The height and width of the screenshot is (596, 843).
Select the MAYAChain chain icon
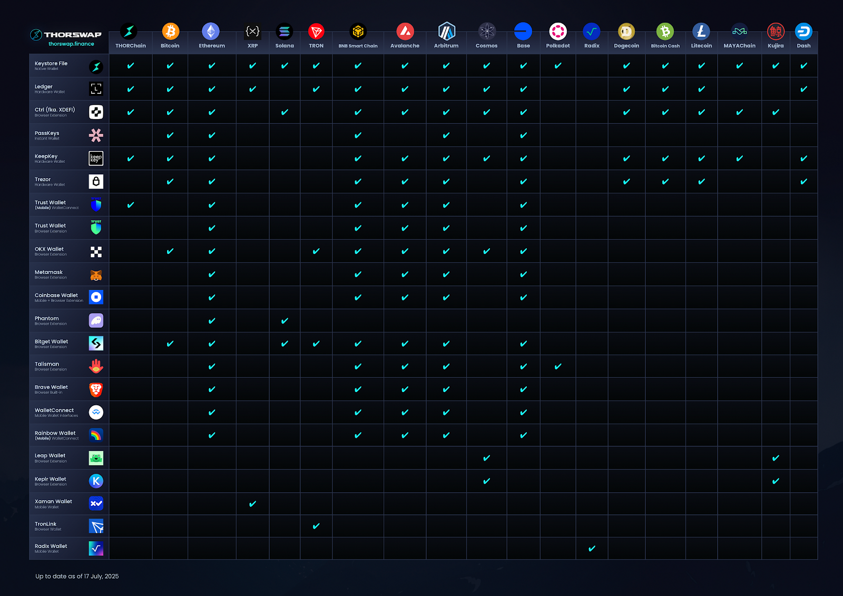(x=740, y=32)
